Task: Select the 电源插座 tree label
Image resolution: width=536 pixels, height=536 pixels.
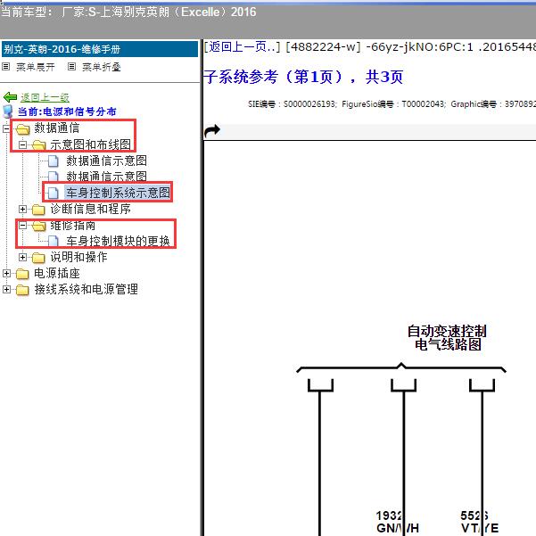Action: click(57, 273)
